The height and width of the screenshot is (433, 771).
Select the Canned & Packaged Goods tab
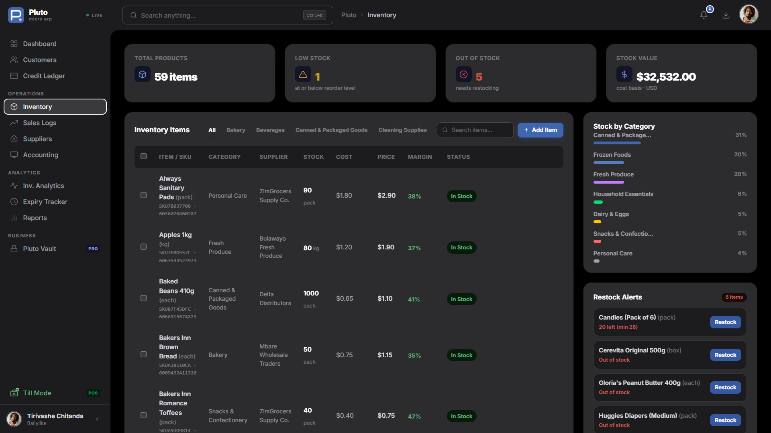tap(331, 130)
